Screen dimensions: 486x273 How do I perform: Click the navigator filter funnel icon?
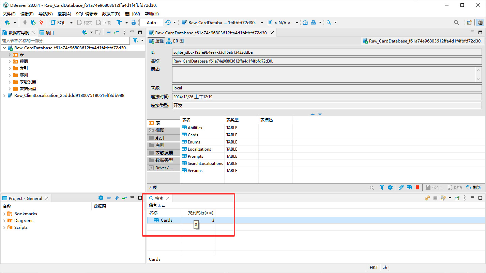click(135, 40)
